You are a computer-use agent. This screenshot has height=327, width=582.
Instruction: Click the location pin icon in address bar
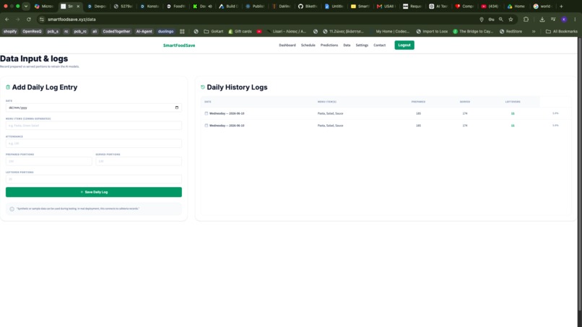point(482,19)
